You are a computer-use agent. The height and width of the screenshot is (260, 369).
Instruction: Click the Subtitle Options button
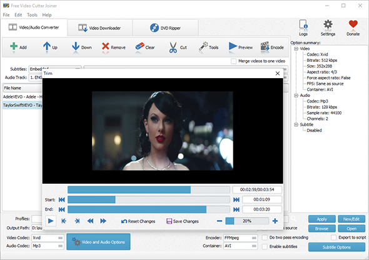[x=336, y=247]
